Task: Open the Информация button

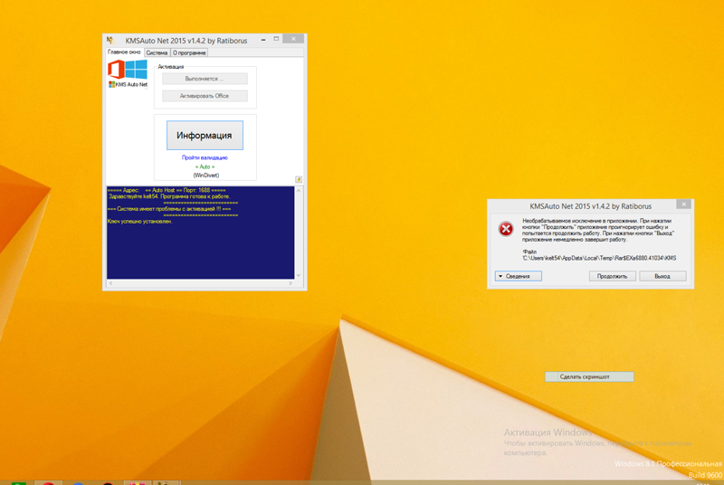Action: (205, 135)
